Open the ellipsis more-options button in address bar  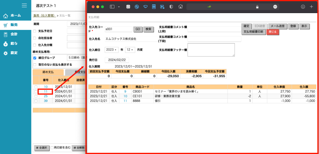tap(275, 7)
